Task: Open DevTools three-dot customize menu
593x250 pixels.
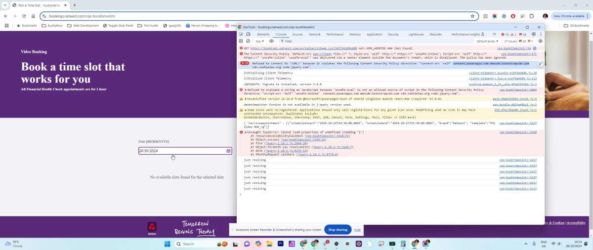Action: 541,34
